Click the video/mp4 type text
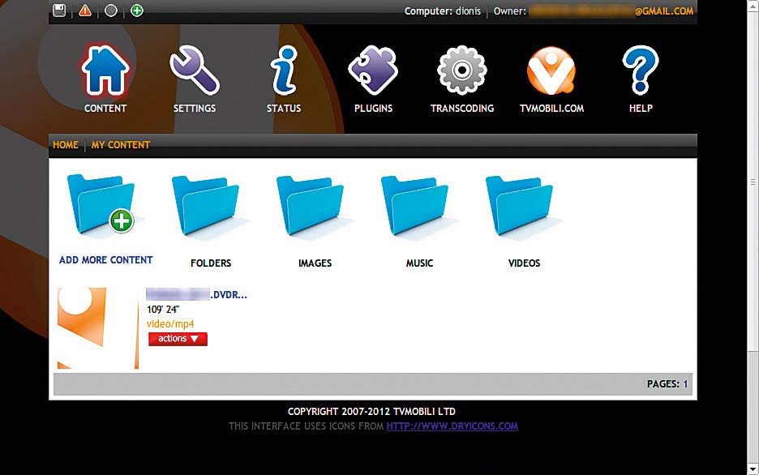759x475 pixels. click(x=170, y=324)
